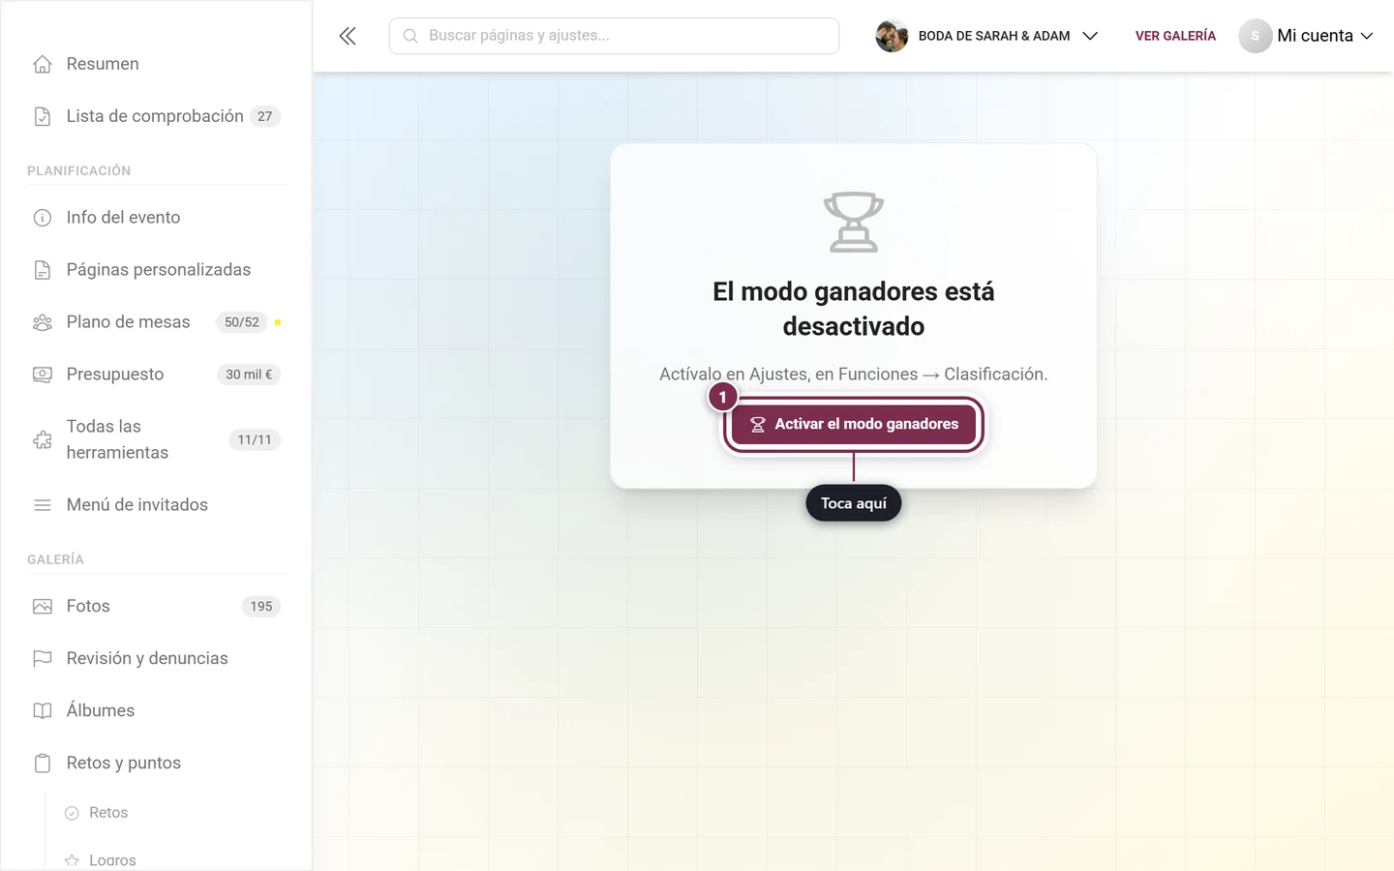Click chevron next to event name
This screenshot has height=871, width=1394.
(1090, 36)
